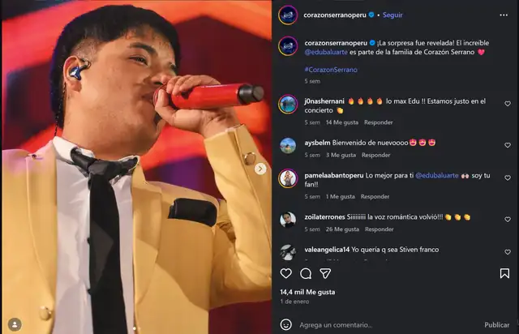Like the post with the heart icon

(x=285, y=274)
